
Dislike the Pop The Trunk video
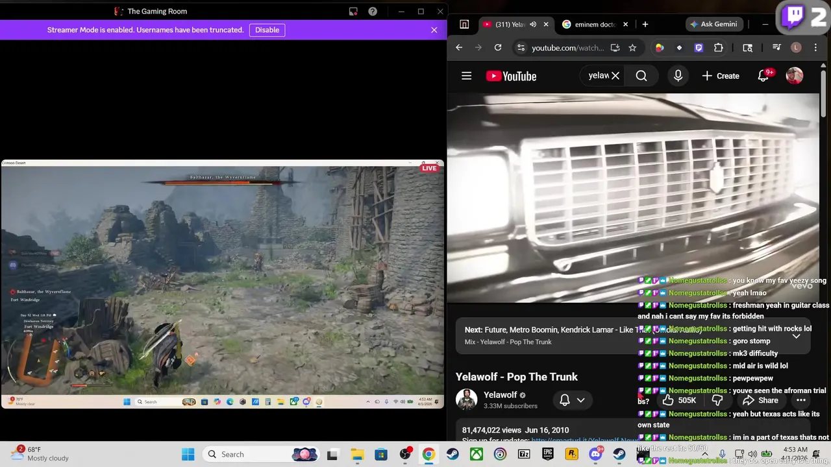tap(717, 400)
